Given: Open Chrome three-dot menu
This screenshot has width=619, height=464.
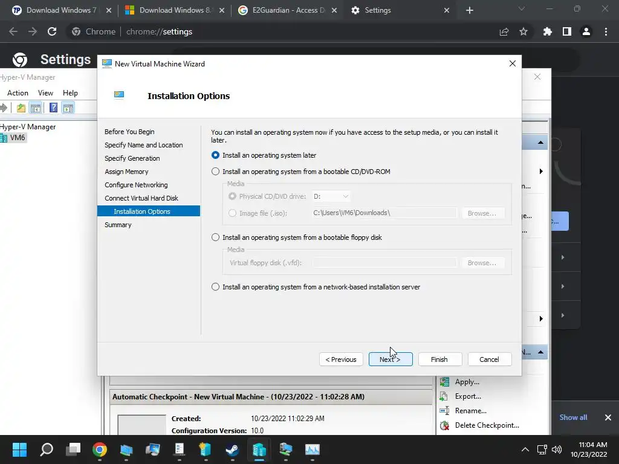Looking at the screenshot, I should (x=606, y=31).
